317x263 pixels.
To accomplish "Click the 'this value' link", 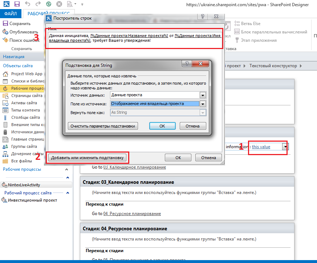I will click(261, 147).
